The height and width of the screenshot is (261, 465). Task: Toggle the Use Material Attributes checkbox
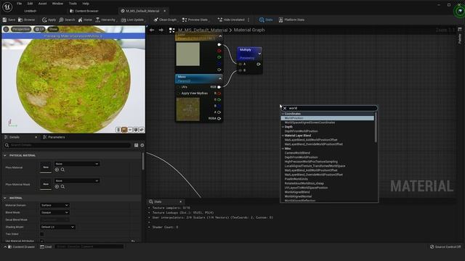coord(42,241)
